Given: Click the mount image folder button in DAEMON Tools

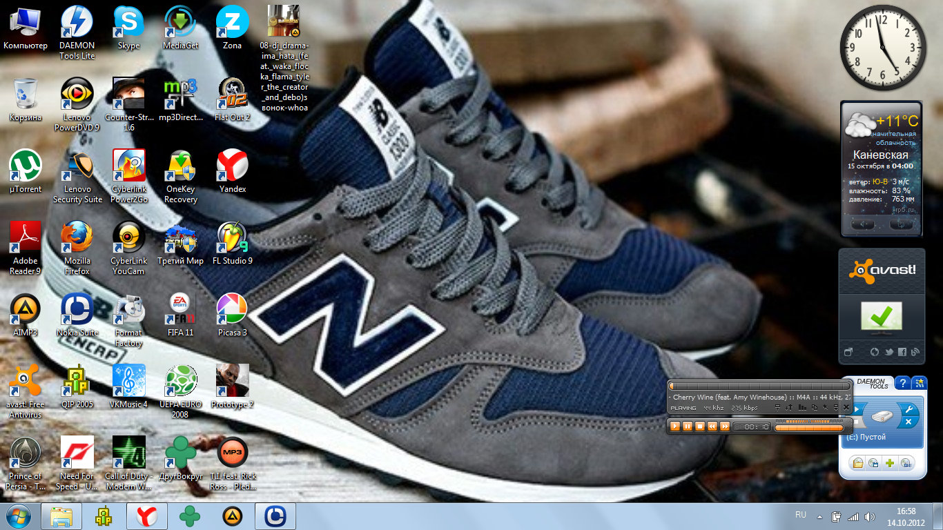Looking at the screenshot, I should (858, 463).
